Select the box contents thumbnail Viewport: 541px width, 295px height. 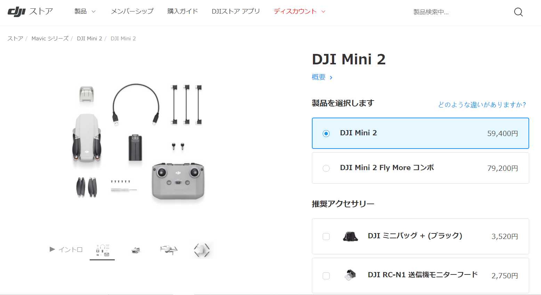[x=102, y=250]
